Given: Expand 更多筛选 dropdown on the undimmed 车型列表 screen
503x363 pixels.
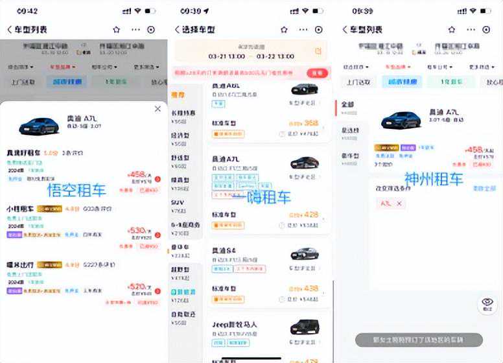Looking at the screenshot, I should click(x=482, y=67).
